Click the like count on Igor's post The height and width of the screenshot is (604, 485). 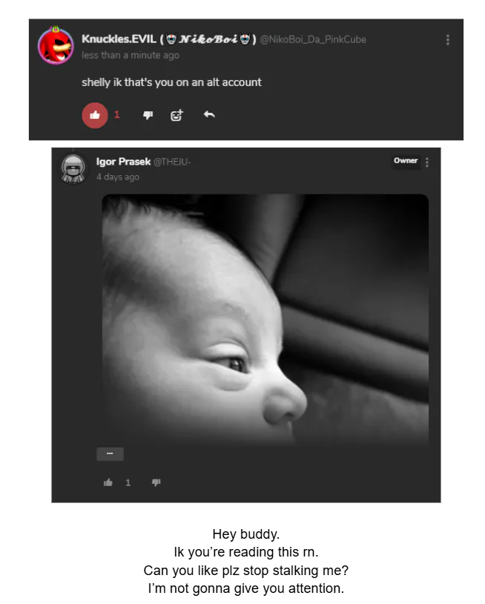pyautogui.click(x=128, y=482)
